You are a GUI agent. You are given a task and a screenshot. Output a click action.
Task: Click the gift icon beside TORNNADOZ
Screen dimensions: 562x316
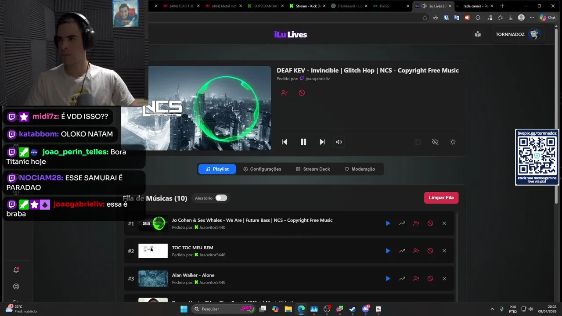coord(478,34)
